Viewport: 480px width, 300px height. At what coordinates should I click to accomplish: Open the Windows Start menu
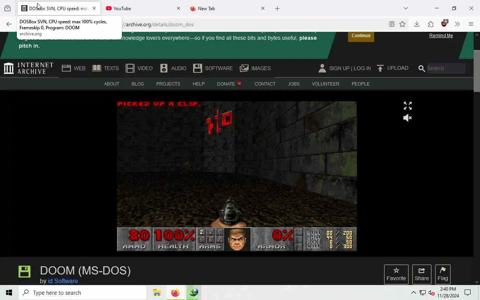pyautogui.click(x=9, y=292)
